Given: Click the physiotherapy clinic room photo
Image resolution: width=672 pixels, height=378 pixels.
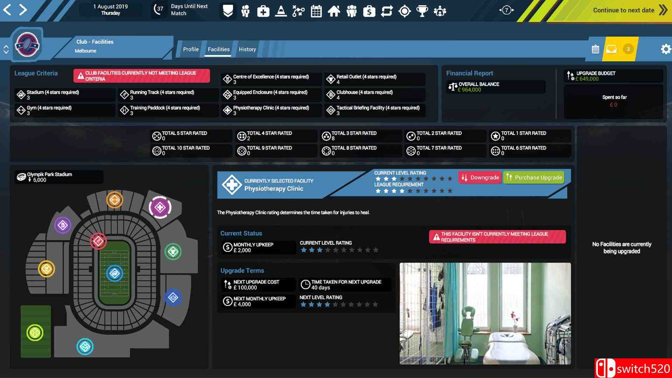Looking at the screenshot, I should click(x=485, y=313).
